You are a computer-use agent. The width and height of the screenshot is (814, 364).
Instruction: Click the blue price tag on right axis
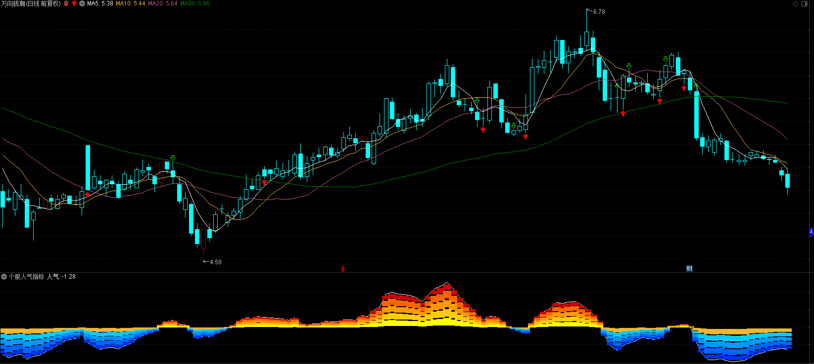(812, 232)
